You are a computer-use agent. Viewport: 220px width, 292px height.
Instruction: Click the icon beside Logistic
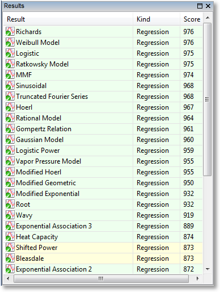10,53
